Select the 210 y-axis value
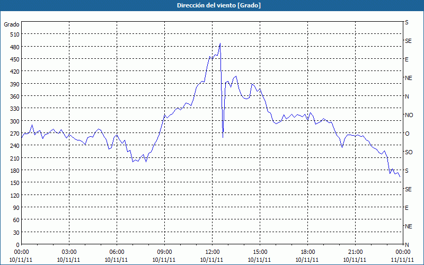Viewport: 424px width, 265px height. pyautogui.click(x=15, y=158)
